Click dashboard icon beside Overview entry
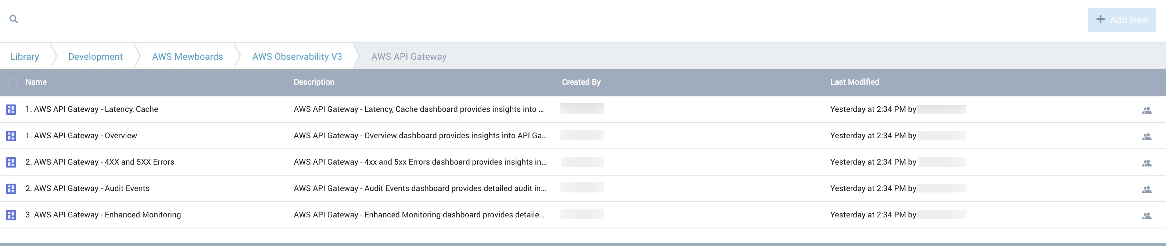Image resolution: width=1166 pixels, height=246 pixels. [x=11, y=136]
